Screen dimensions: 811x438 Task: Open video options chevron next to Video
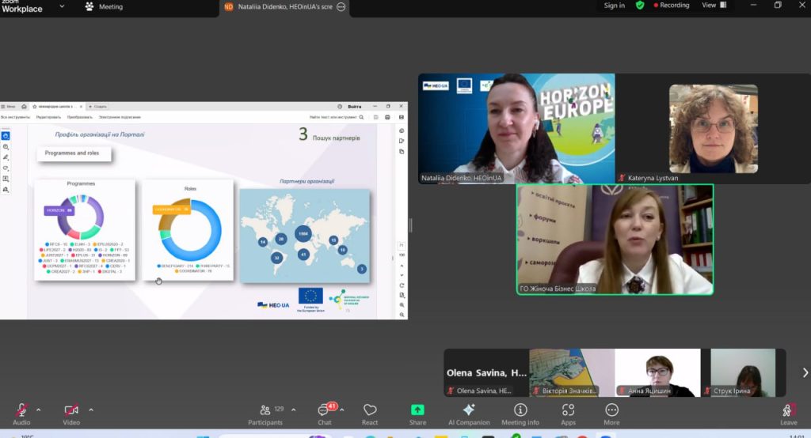pos(91,410)
